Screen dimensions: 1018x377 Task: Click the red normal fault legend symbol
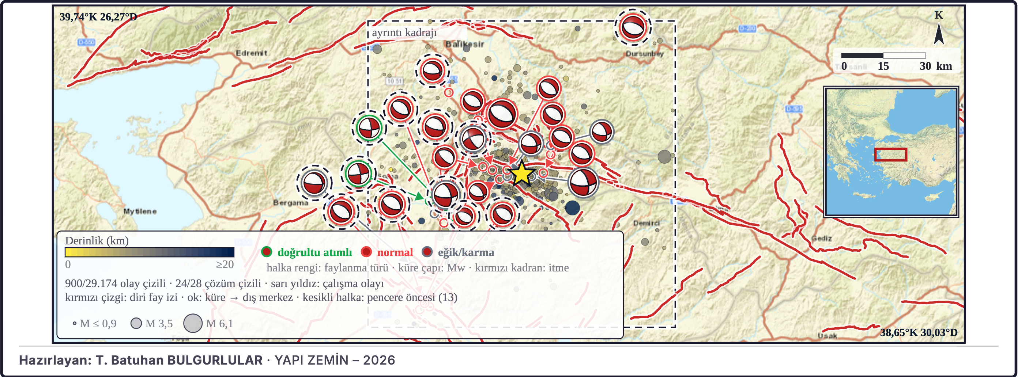(366, 252)
